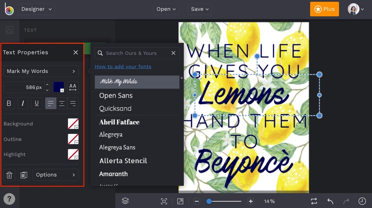This screenshot has width=372, height=208.
Task: Click the letter spacing AA icon
Action: (x=73, y=87)
